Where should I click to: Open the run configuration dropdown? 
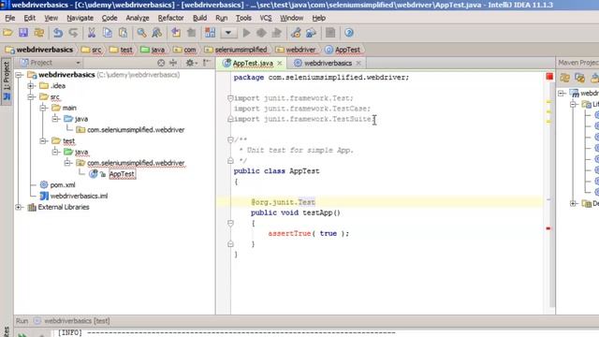point(228,33)
